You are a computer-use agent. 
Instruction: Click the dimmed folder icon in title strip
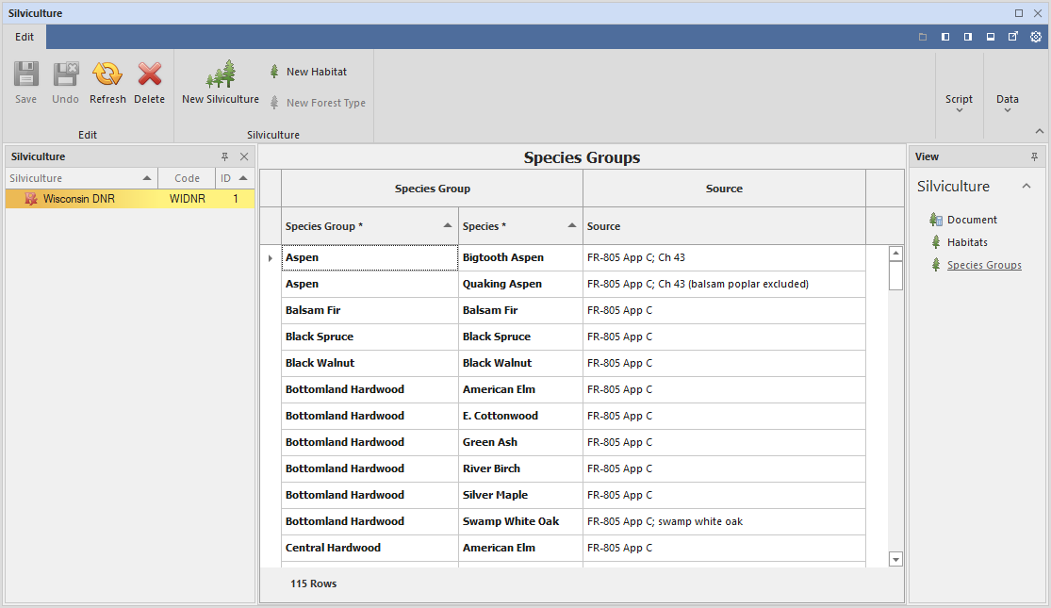(923, 37)
